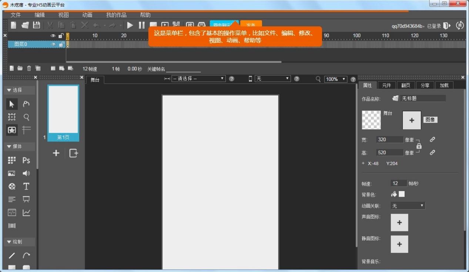Select the zoom magnifier tool
Image resolution: width=469 pixels, height=272 pixels.
point(26,117)
